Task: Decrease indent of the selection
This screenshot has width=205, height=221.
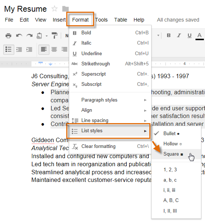Action: click(19, 49)
